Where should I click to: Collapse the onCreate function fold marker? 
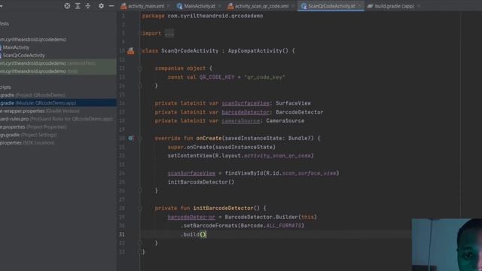coord(140,139)
